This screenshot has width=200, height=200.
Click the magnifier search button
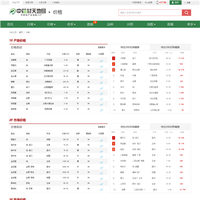click(x=186, y=13)
